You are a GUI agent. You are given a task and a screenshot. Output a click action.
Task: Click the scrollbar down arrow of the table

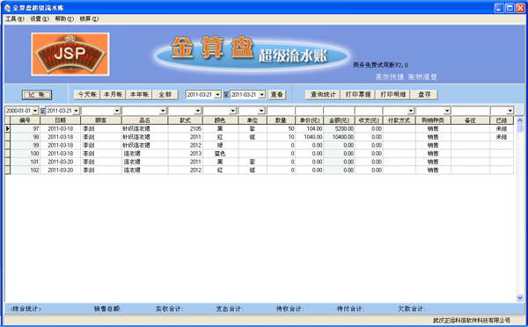(x=519, y=298)
